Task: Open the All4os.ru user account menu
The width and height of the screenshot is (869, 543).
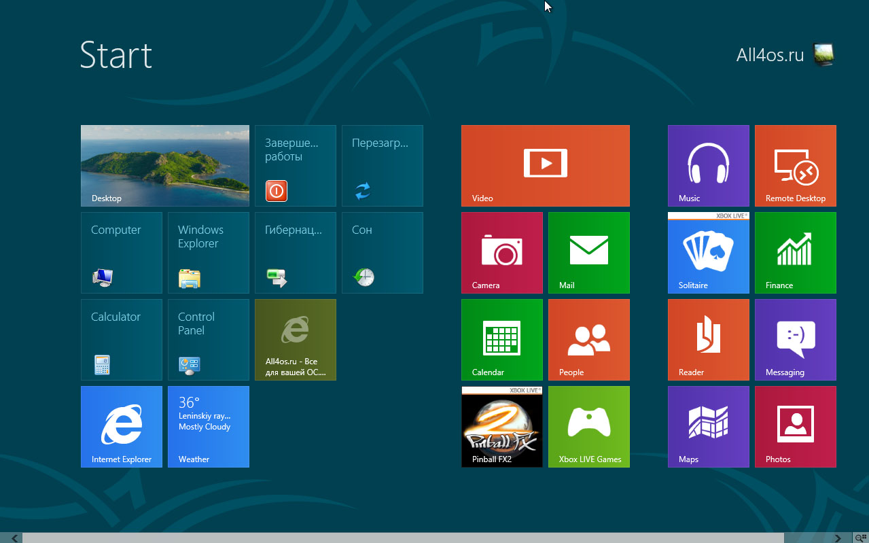Action: tap(785, 55)
